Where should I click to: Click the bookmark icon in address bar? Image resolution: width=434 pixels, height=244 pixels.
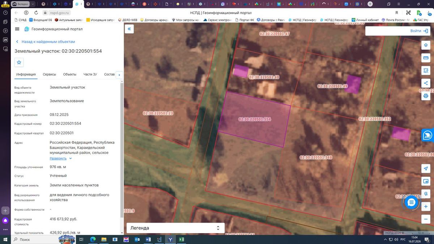[x=397, y=13]
